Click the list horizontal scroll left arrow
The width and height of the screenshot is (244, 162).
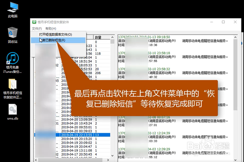coord(36,160)
